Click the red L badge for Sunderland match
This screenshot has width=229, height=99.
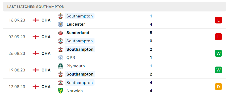tap(218, 37)
